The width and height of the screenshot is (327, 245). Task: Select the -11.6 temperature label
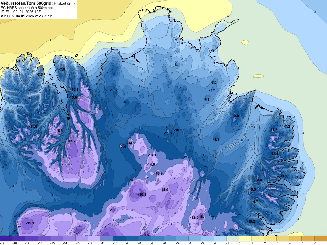[x=33, y=126]
